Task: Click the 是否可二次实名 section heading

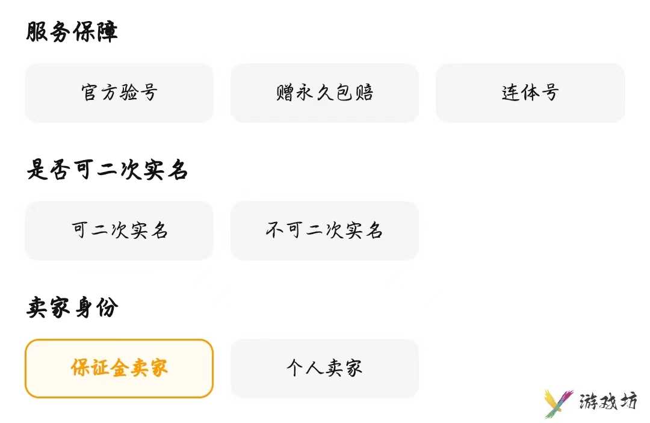Action: (x=107, y=170)
